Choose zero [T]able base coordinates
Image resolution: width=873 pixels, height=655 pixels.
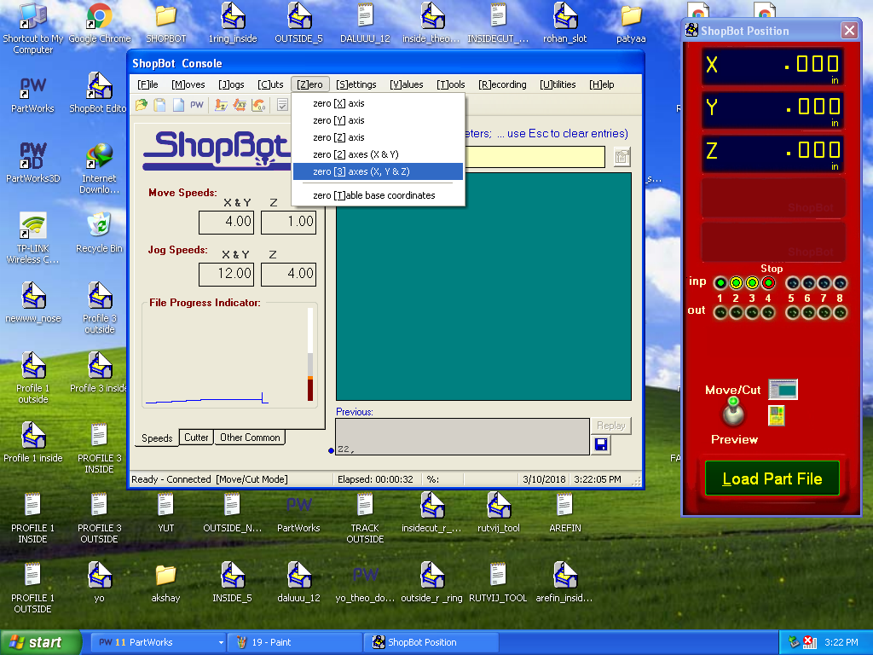pyautogui.click(x=378, y=195)
